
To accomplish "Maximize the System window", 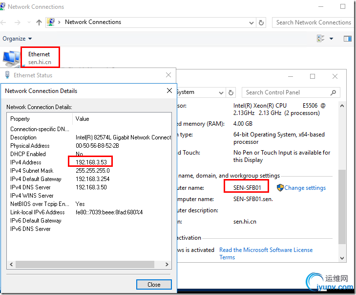I will coord(313,76).
